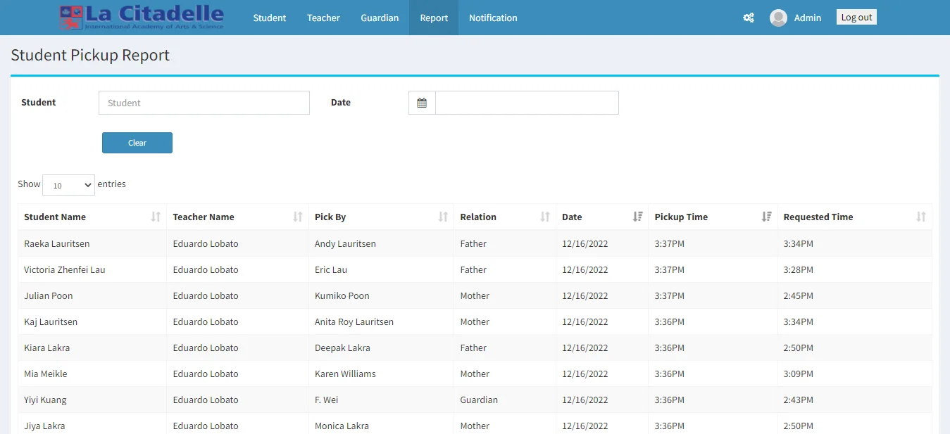This screenshot has height=434, width=950.
Task: Open the Guardian navigation menu
Action: tap(380, 18)
